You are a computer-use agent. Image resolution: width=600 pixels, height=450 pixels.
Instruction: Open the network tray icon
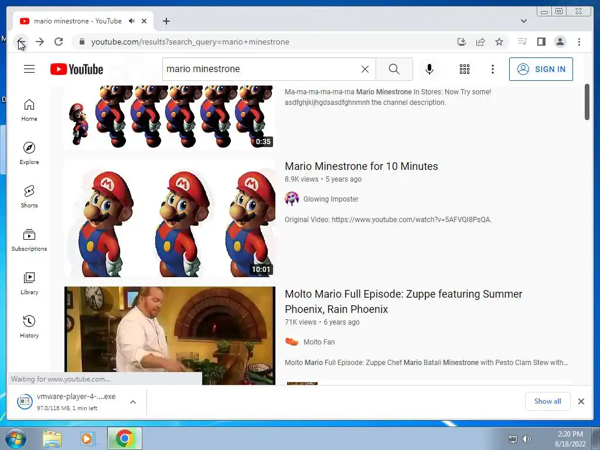(x=512, y=438)
